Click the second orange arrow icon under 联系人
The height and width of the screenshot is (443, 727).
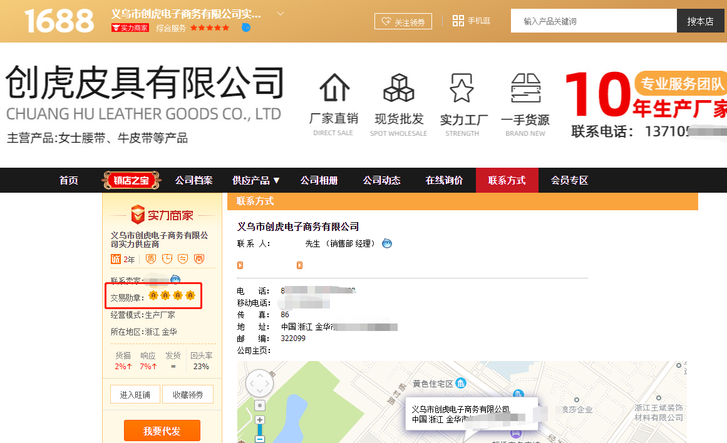299,265
